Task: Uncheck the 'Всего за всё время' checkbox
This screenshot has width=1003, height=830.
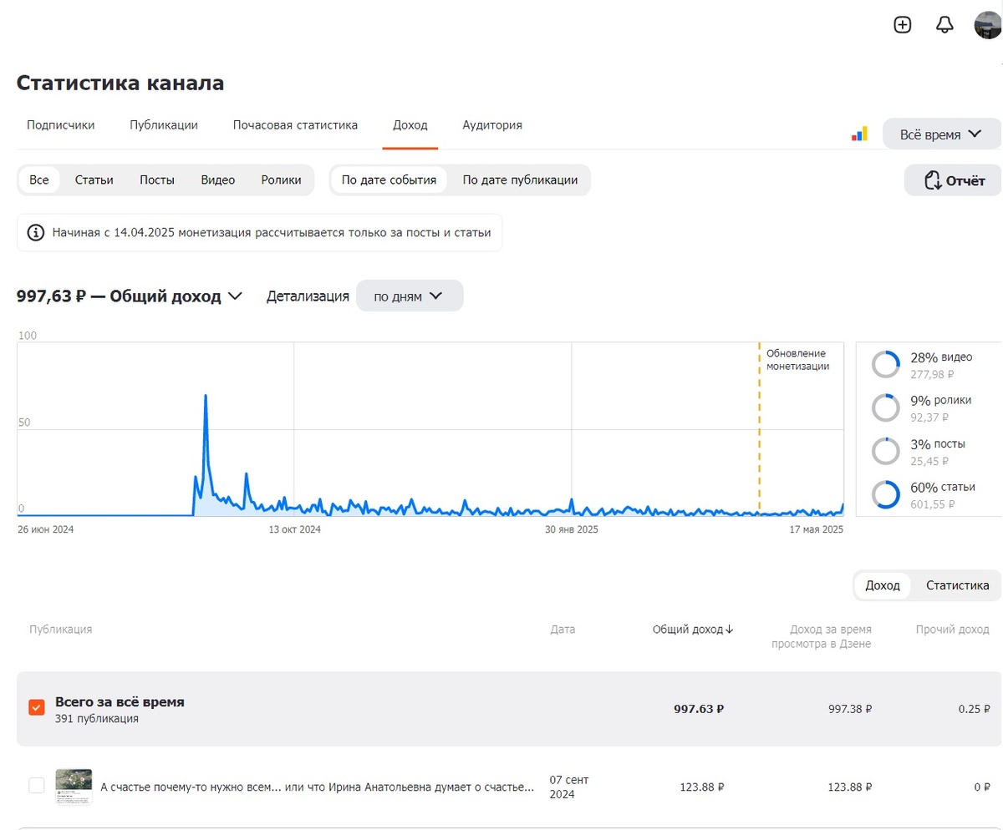Action: [x=37, y=707]
